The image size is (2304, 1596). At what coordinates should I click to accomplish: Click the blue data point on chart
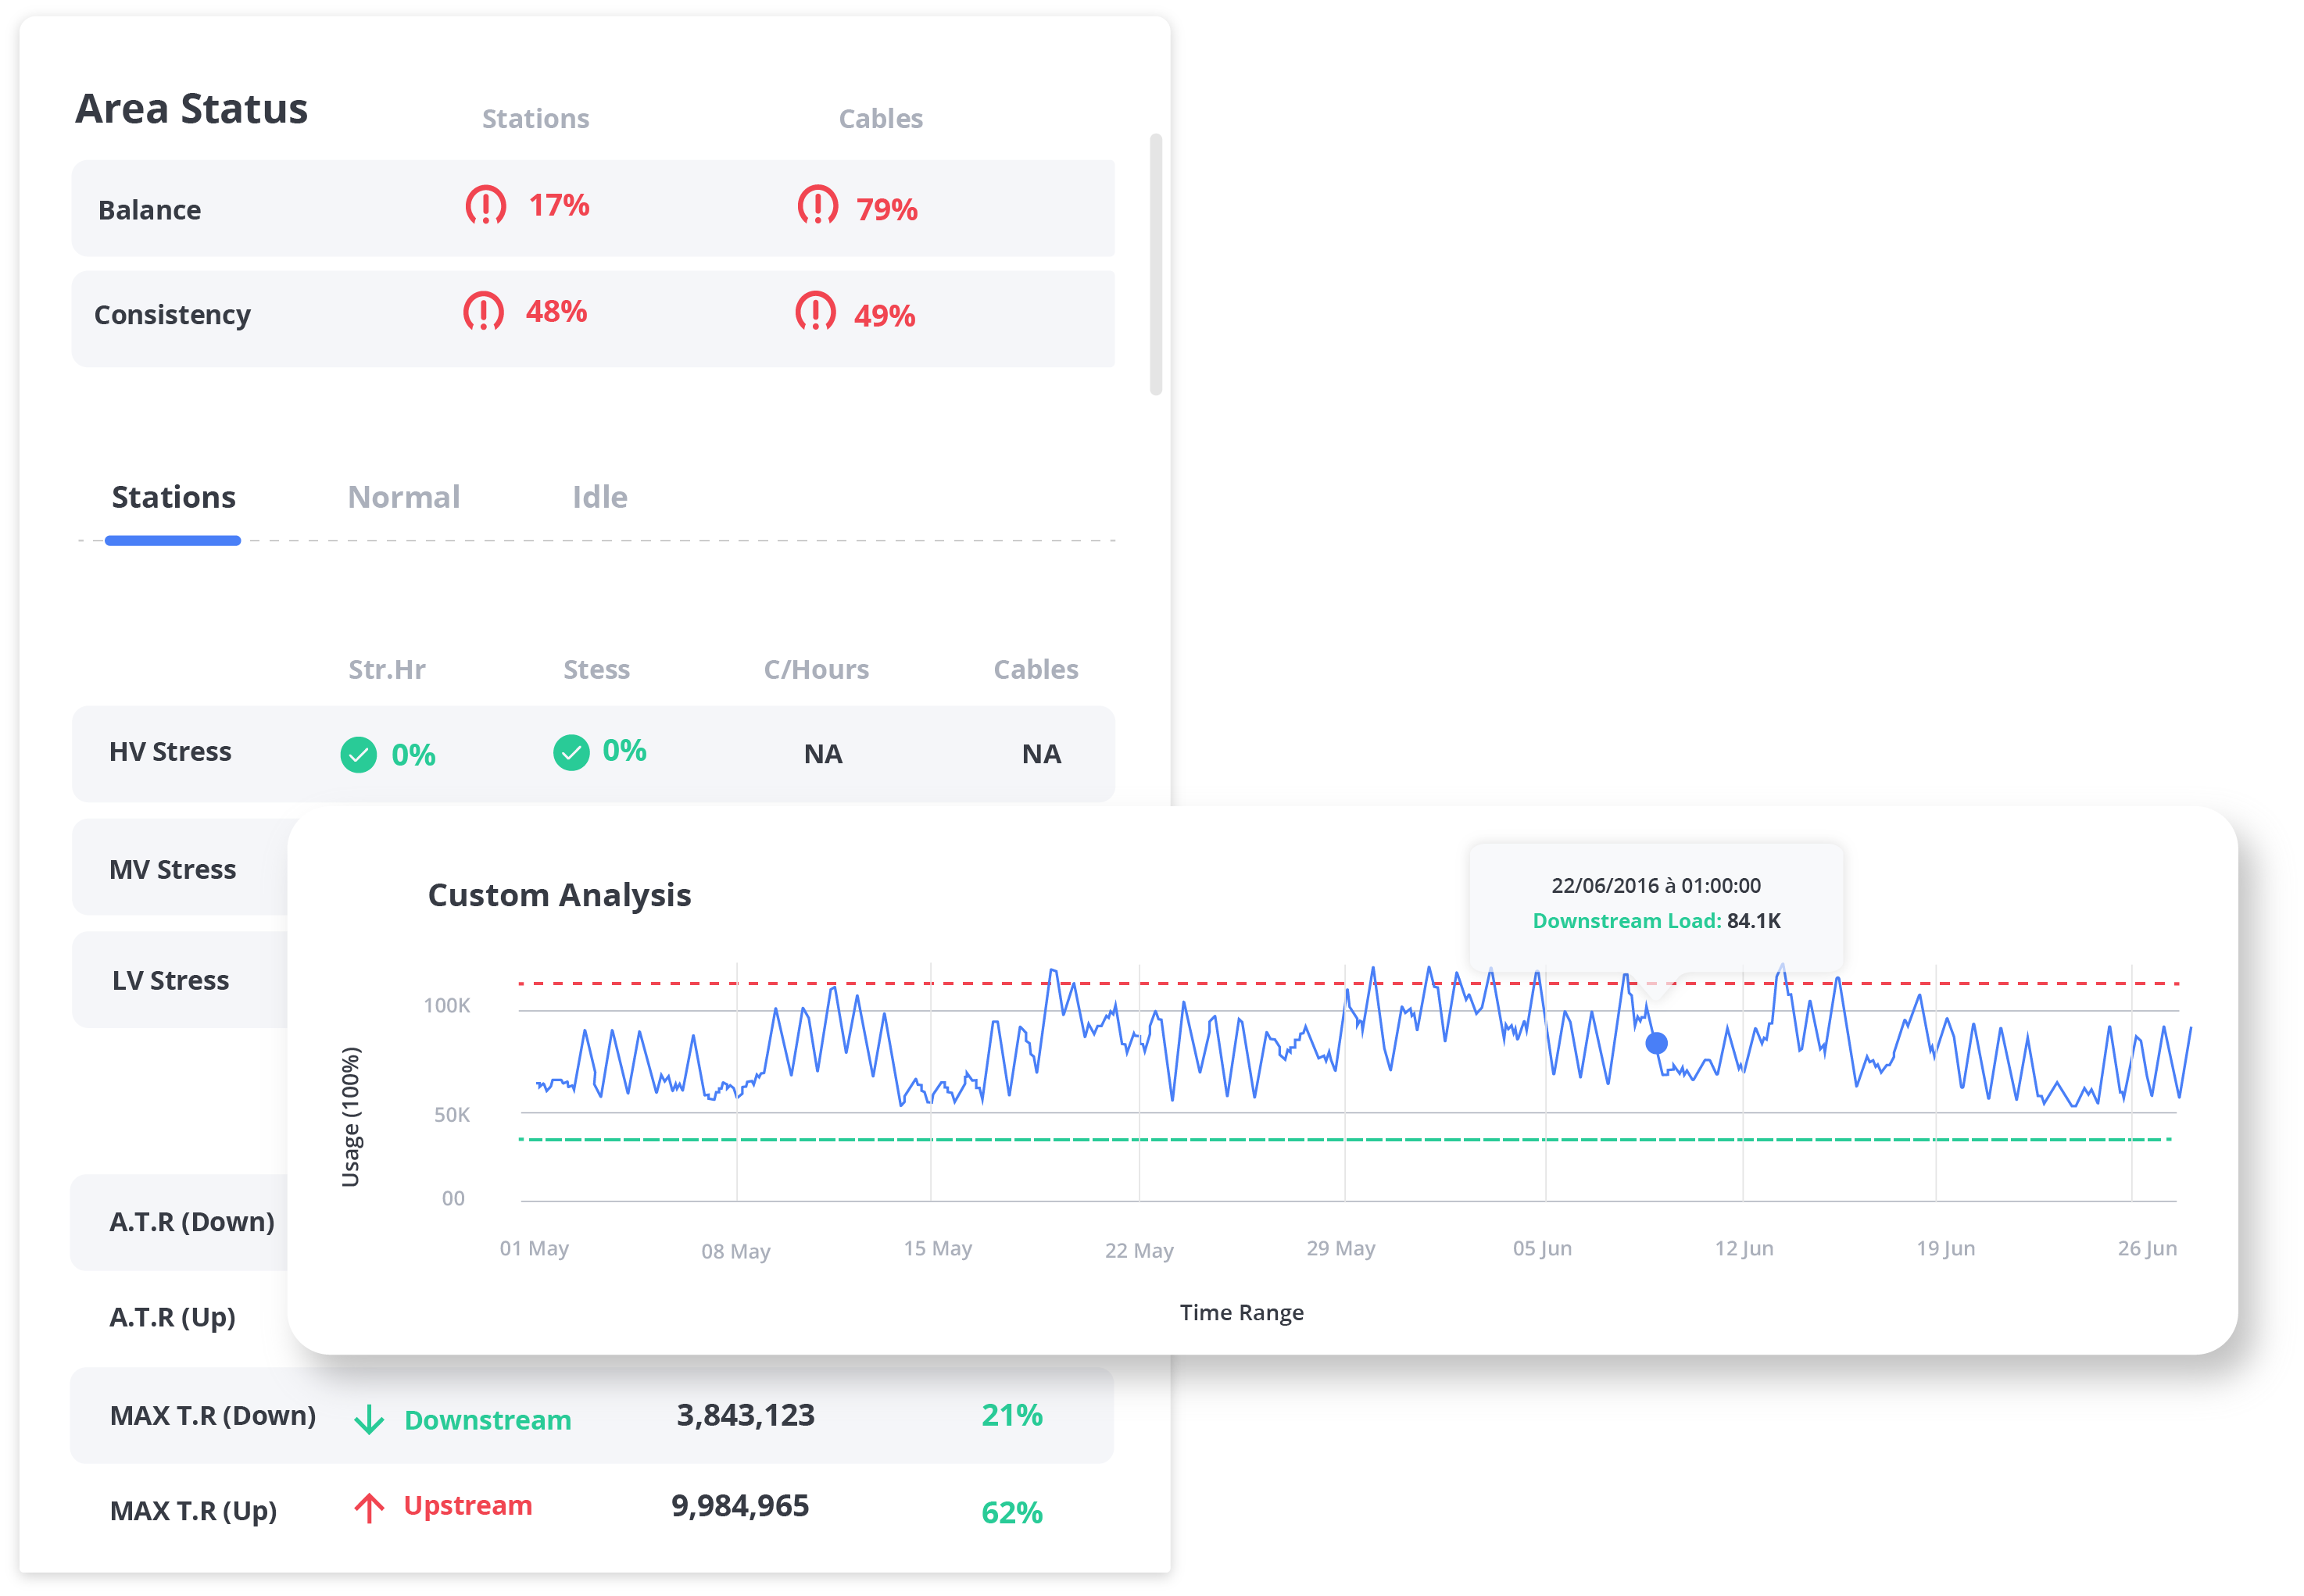point(1657,1044)
